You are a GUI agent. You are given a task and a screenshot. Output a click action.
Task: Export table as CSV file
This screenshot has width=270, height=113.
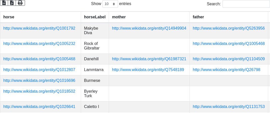click(4, 3)
